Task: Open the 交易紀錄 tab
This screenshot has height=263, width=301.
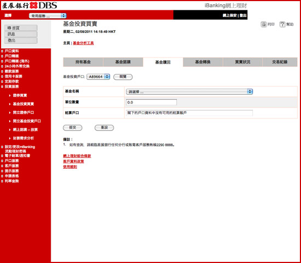Action: tap(280, 62)
